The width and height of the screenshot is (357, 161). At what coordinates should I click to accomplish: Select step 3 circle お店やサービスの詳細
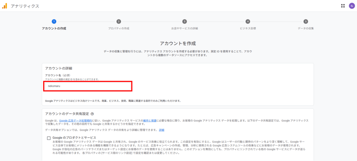pos(184,22)
